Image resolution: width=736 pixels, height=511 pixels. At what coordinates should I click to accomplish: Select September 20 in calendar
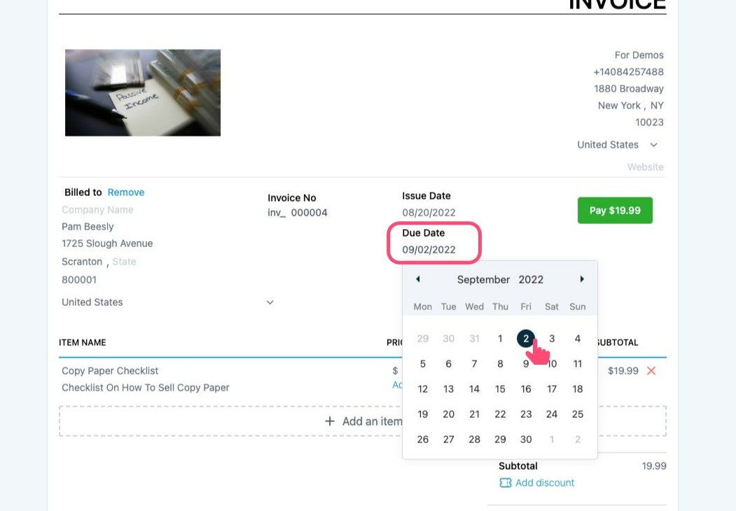point(449,414)
